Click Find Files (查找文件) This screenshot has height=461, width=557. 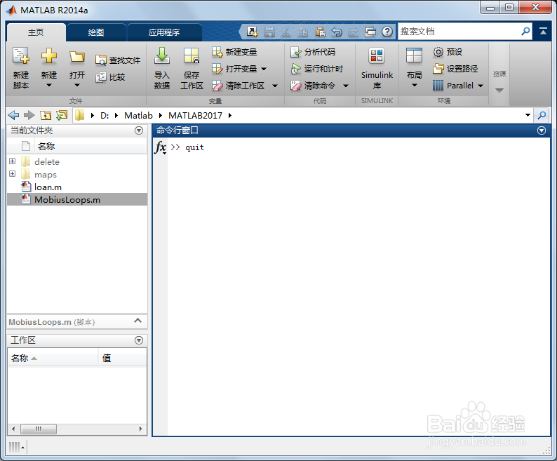pos(118,60)
